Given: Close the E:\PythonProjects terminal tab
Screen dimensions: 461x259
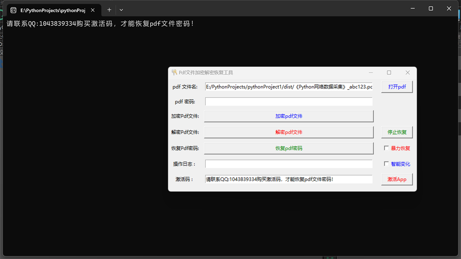Looking at the screenshot, I should 93,10.
